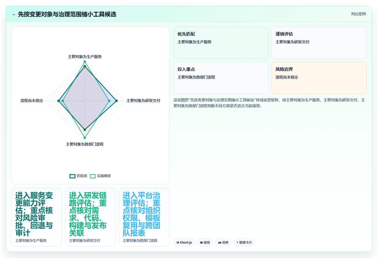Click caption 主要对象为跨部门流程 under third bottom card
Image resolution: width=378 pixels, height=258 pixels.
pos(140,240)
